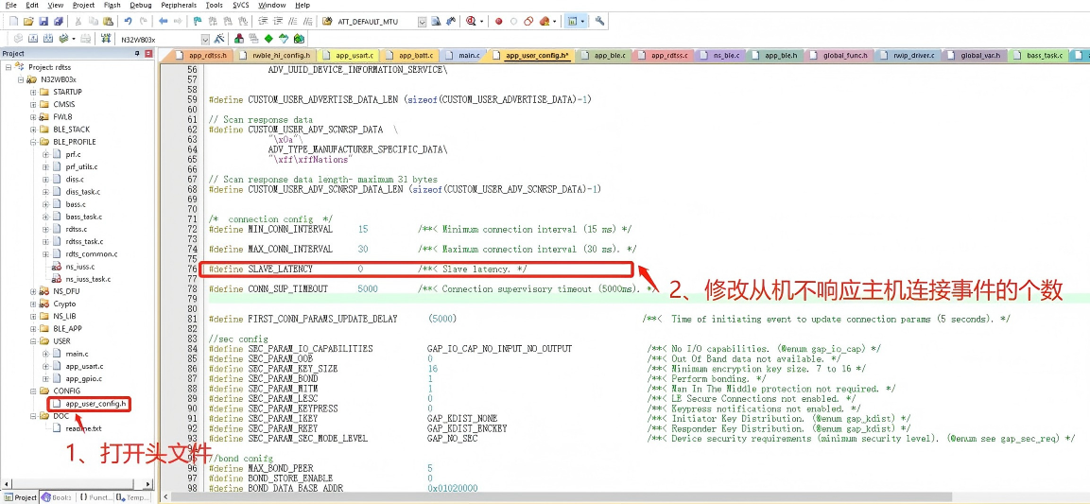Click the Save file toolbar icon
Image resolution: width=1090 pixels, height=504 pixels.
pos(43,21)
